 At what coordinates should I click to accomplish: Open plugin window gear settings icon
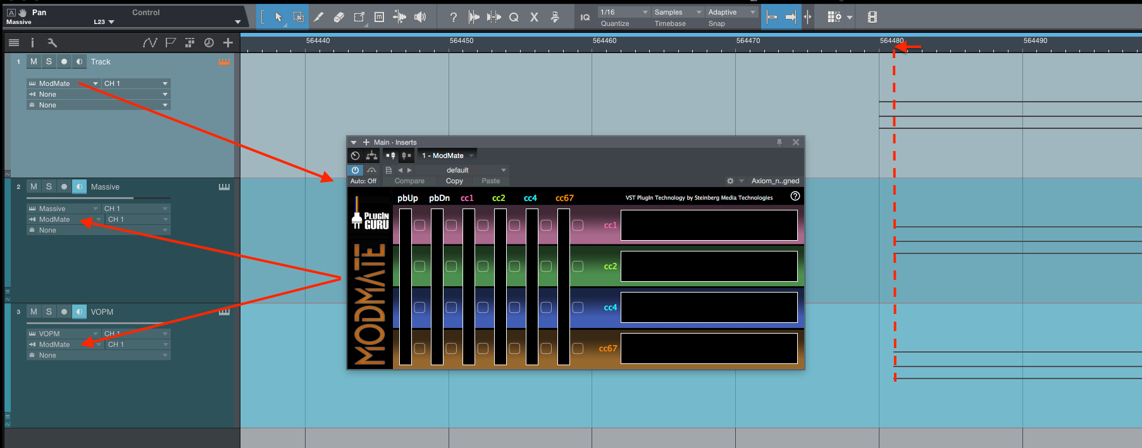pos(730,181)
